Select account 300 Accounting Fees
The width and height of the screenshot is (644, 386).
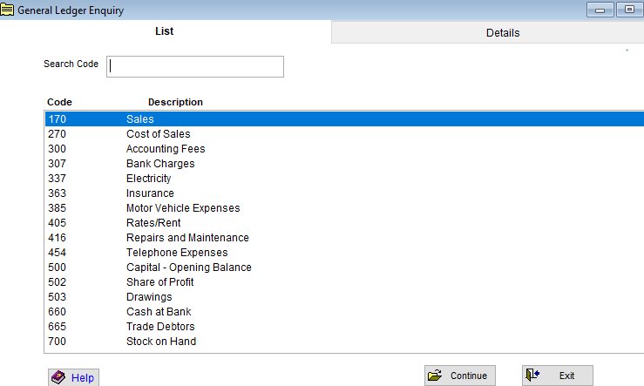click(165, 149)
